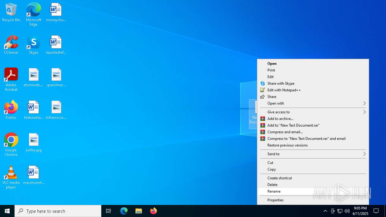Expand the Give access to submenu
The height and width of the screenshot is (217, 386).
pos(313,112)
